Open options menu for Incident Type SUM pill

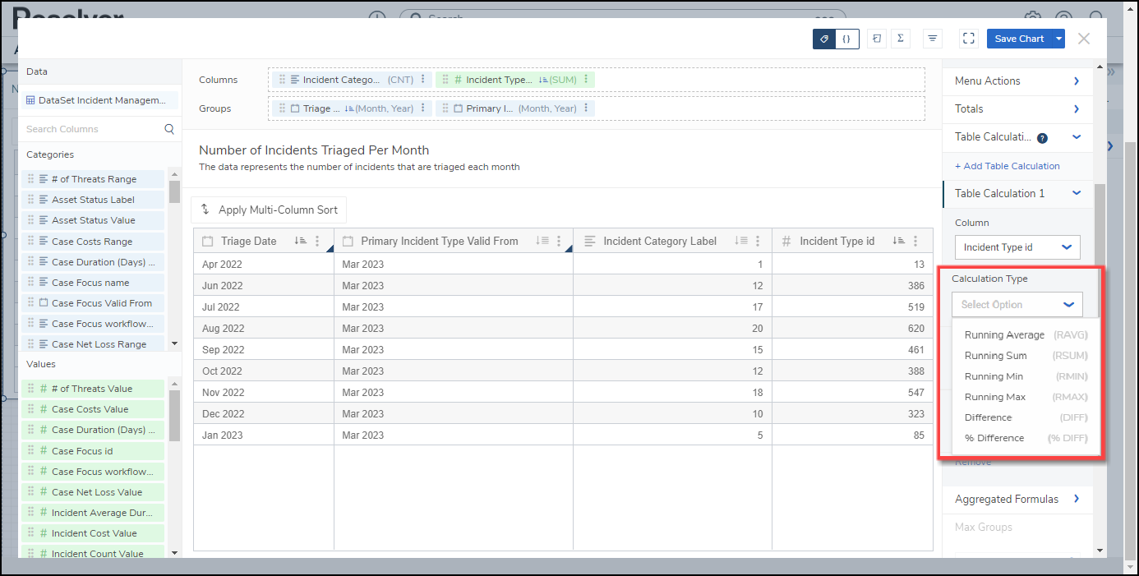(586, 80)
